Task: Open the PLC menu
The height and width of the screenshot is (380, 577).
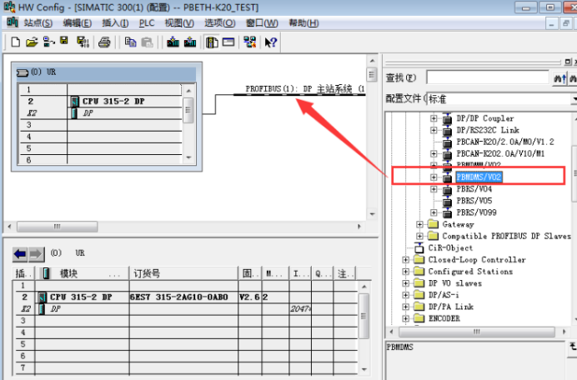Action: point(147,23)
